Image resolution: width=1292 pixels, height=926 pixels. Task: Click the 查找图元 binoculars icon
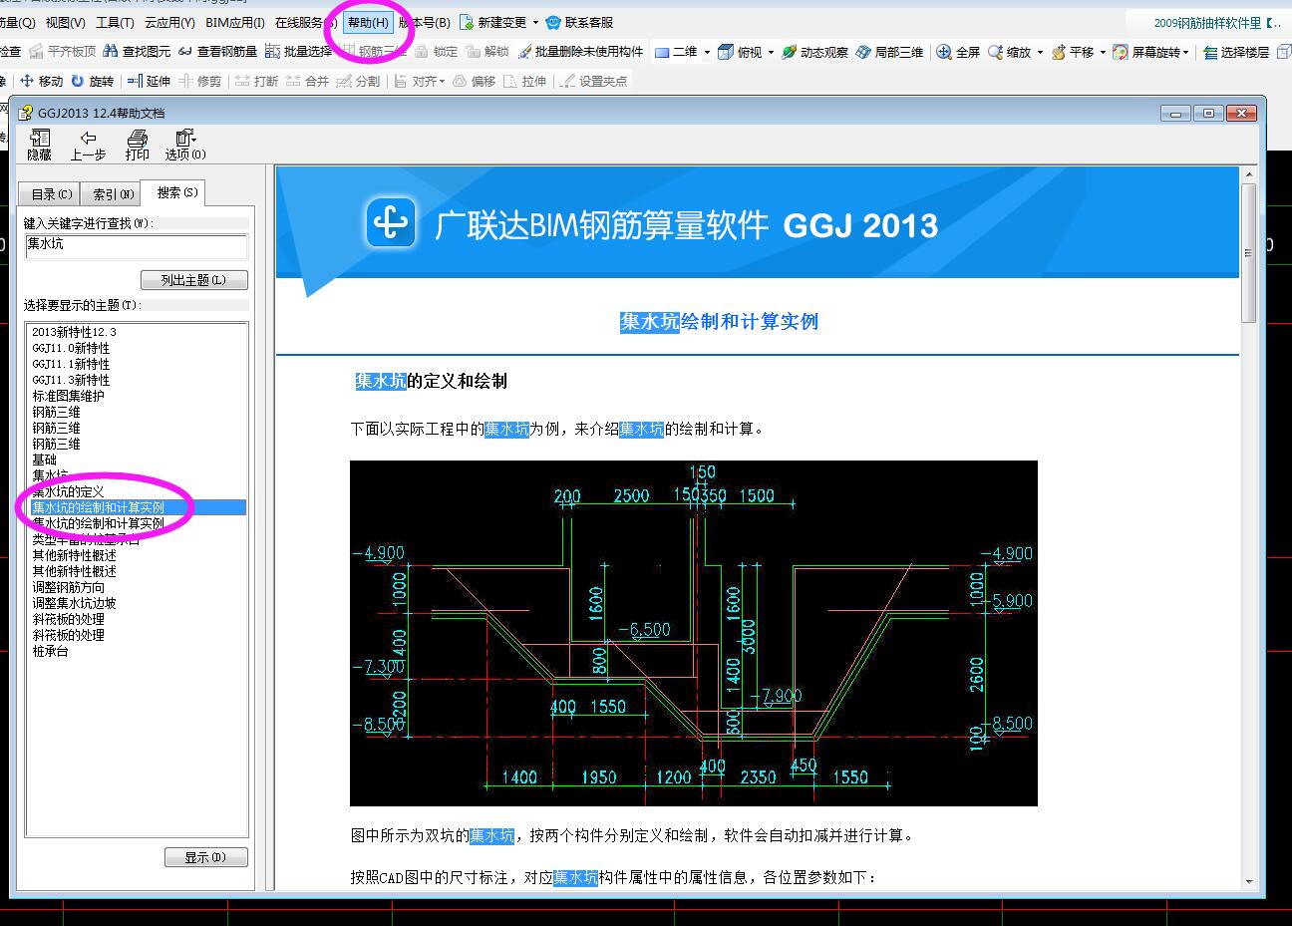click(111, 52)
